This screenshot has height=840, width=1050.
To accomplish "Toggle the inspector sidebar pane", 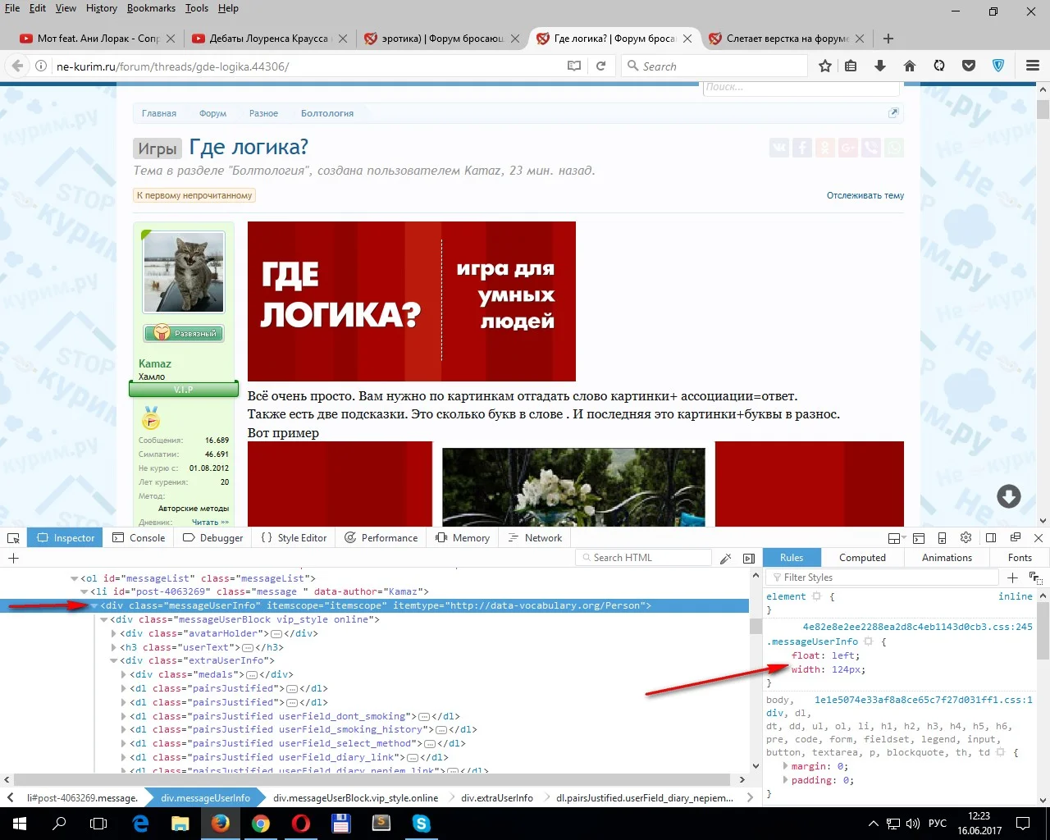I will (x=749, y=558).
